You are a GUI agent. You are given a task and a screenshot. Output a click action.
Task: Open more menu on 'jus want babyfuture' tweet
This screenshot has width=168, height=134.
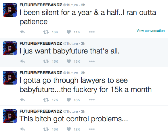coord(92,61)
